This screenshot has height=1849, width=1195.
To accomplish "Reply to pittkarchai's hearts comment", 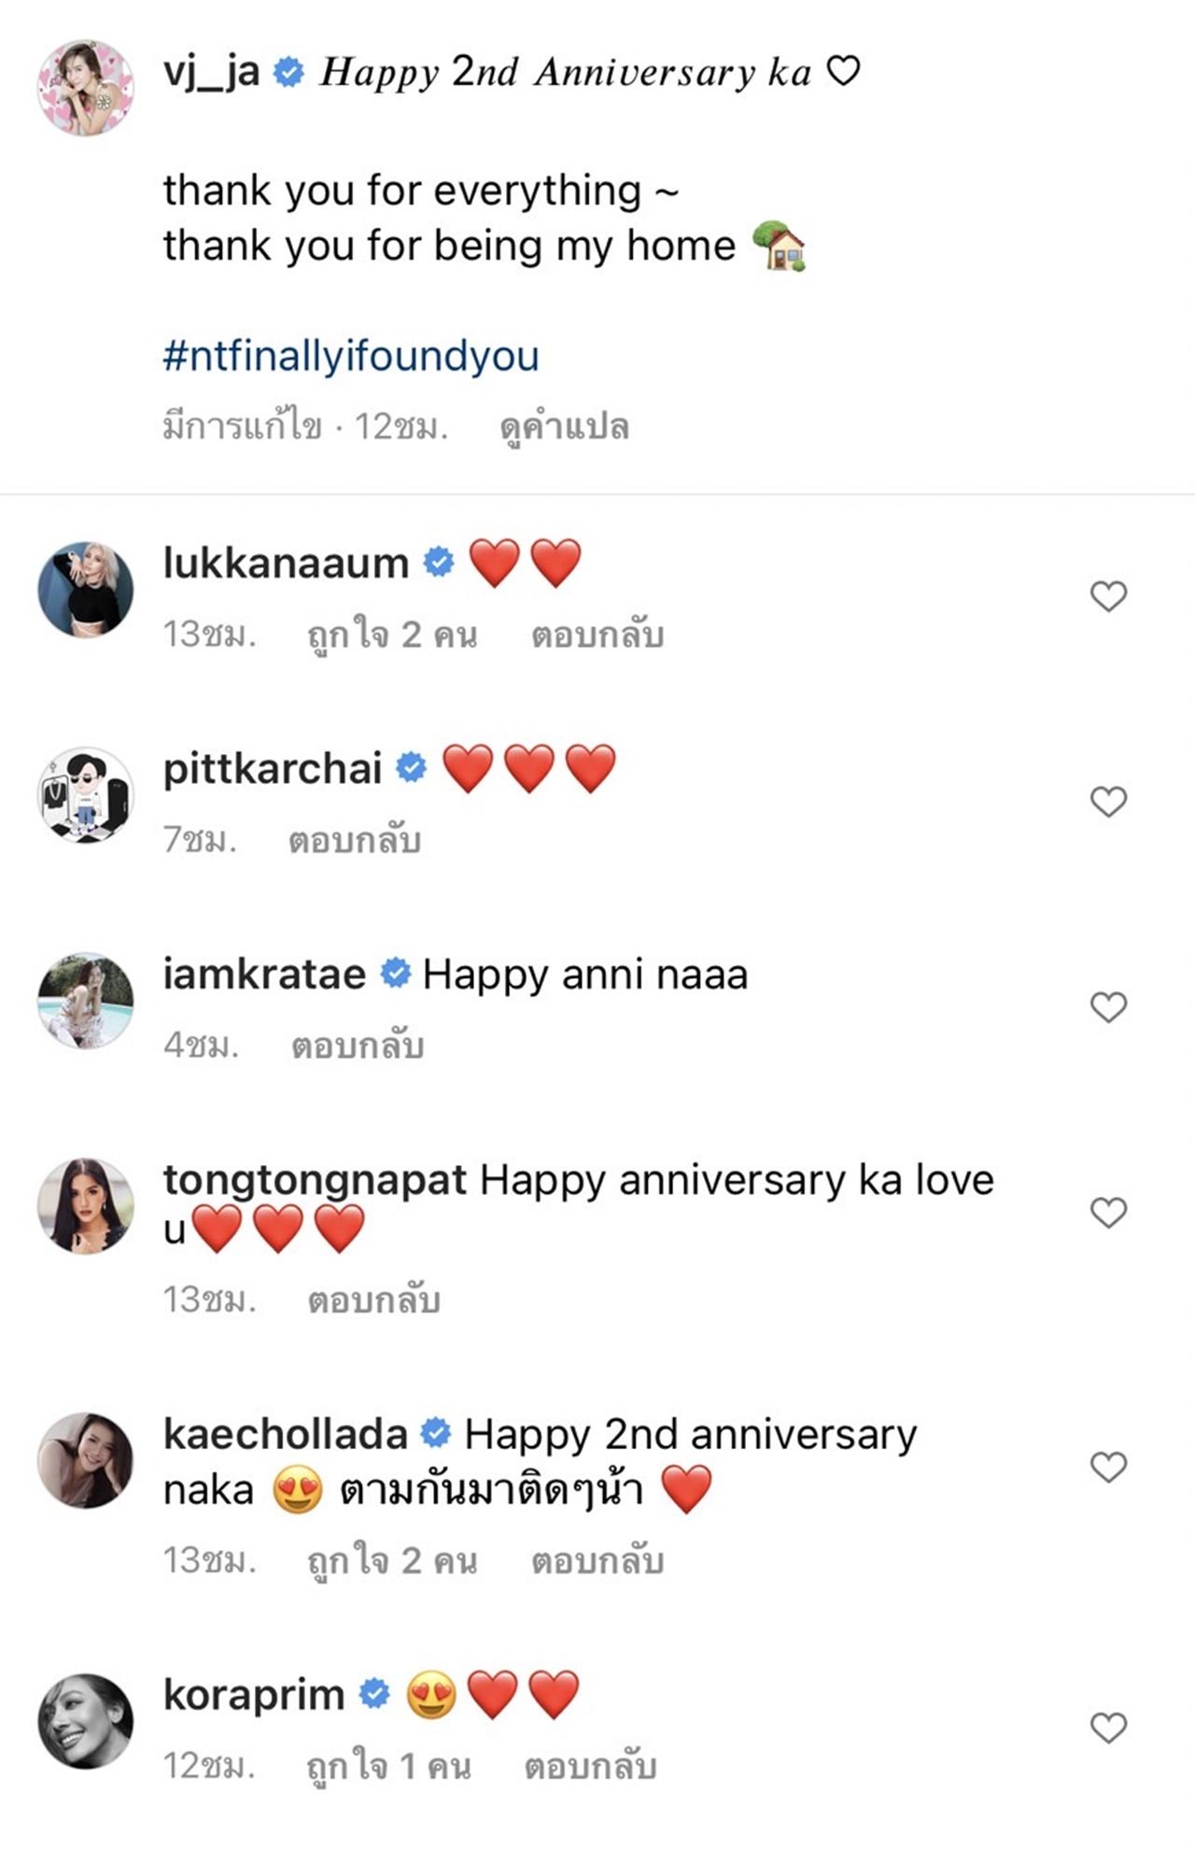I will [355, 841].
